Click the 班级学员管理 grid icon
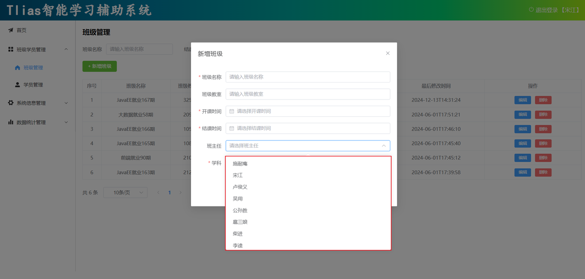This screenshot has height=279, width=585. [x=10, y=49]
